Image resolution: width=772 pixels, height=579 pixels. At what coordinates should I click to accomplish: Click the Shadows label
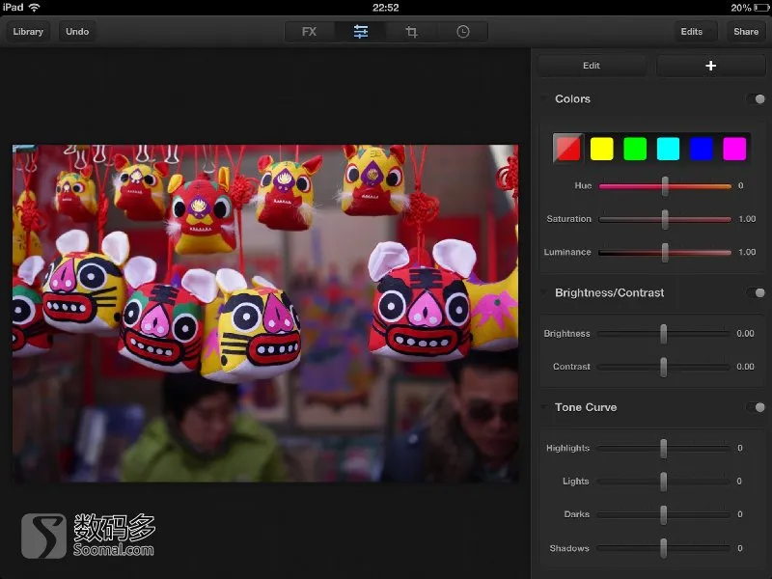tap(569, 548)
